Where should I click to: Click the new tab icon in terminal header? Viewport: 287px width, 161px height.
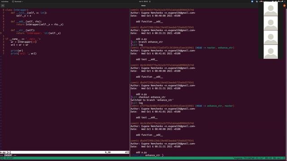click(3, 6)
